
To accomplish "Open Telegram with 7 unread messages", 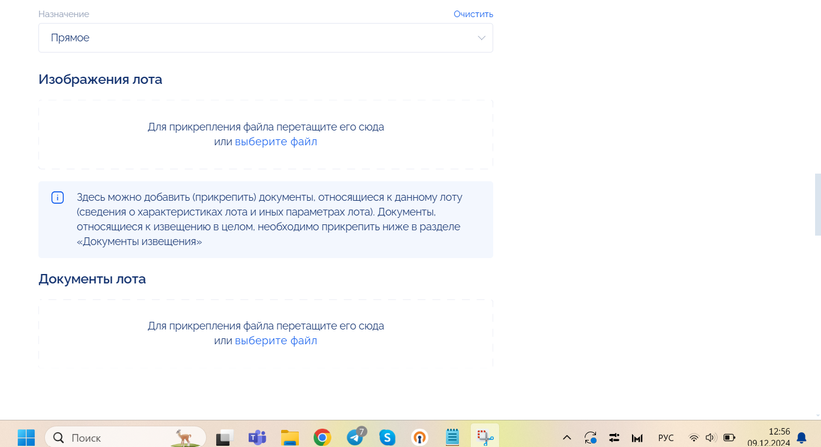I will (x=355, y=438).
